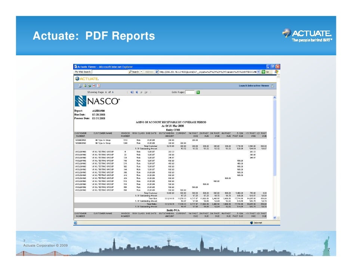Click the NASCO logo in the report
Screen dimensions: 352x272
pos(97,101)
